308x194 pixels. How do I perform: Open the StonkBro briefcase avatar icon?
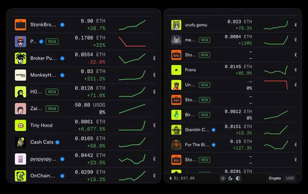[20, 25]
